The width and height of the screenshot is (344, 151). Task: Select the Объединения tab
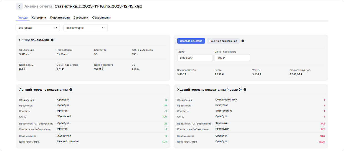click(x=102, y=17)
